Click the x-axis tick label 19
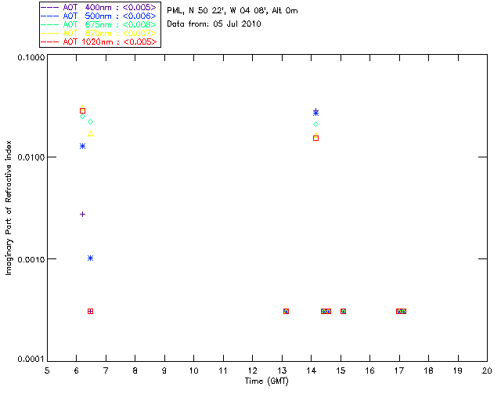501x401 pixels. [x=458, y=370]
